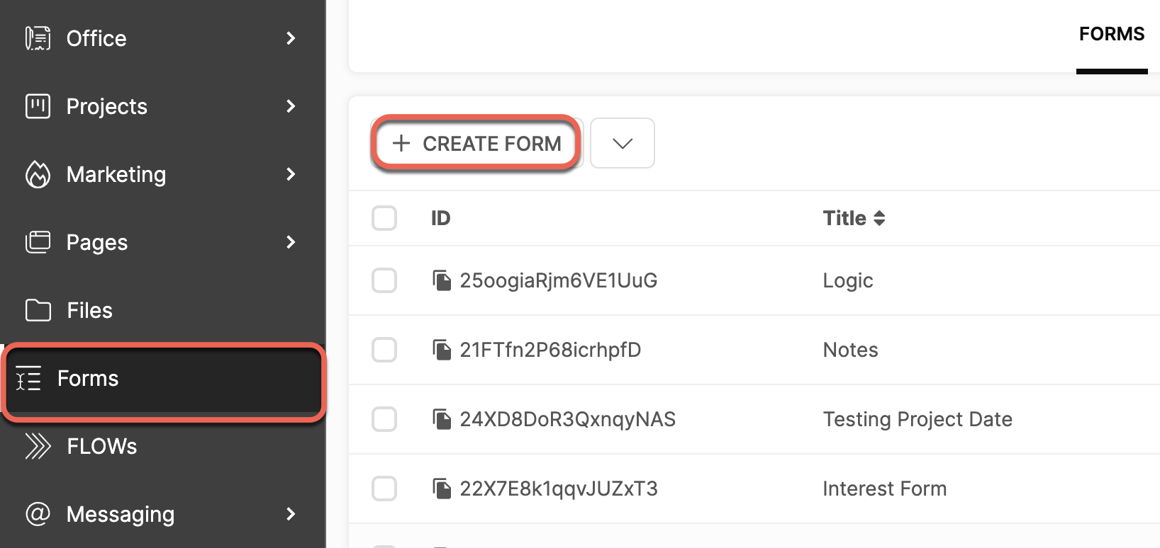Image resolution: width=1160 pixels, height=548 pixels.
Task: Copy ID 24XD8DoR3QxnqyNAS using its icon
Action: [x=442, y=419]
